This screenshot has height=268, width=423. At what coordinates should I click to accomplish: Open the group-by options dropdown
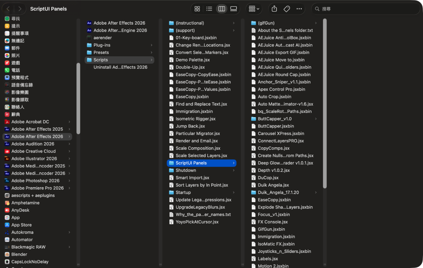(x=254, y=9)
